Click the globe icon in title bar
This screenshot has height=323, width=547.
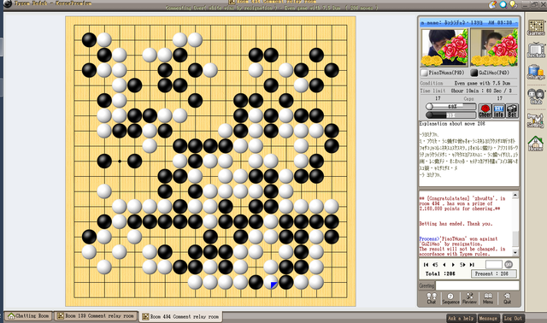coord(503,4)
